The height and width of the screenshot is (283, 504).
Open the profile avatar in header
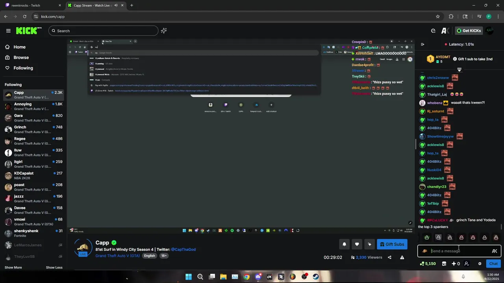point(489,31)
